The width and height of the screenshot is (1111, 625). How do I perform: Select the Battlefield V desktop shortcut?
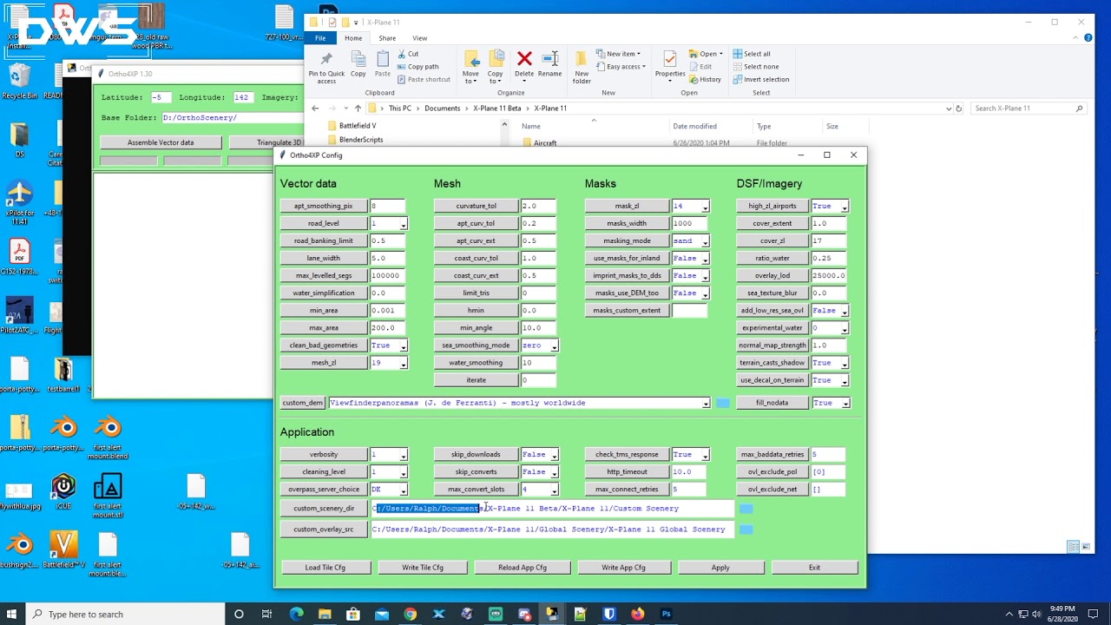(63, 550)
